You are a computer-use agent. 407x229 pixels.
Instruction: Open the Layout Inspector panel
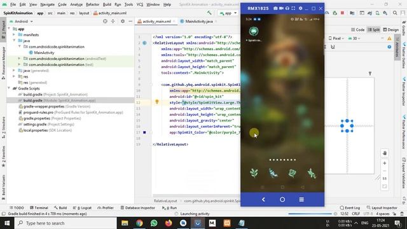tap(382, 208)
